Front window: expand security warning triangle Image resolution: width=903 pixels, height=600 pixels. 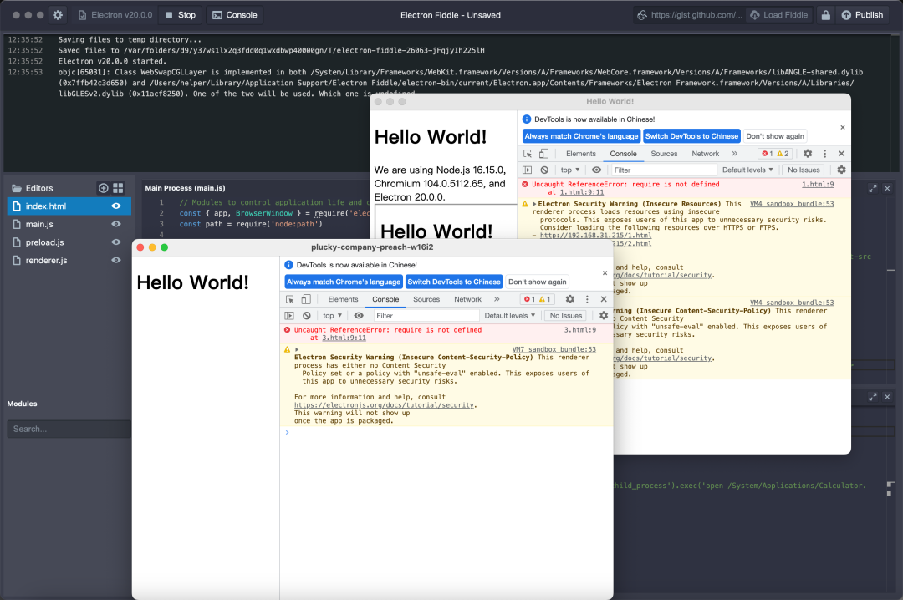[297, 349]
